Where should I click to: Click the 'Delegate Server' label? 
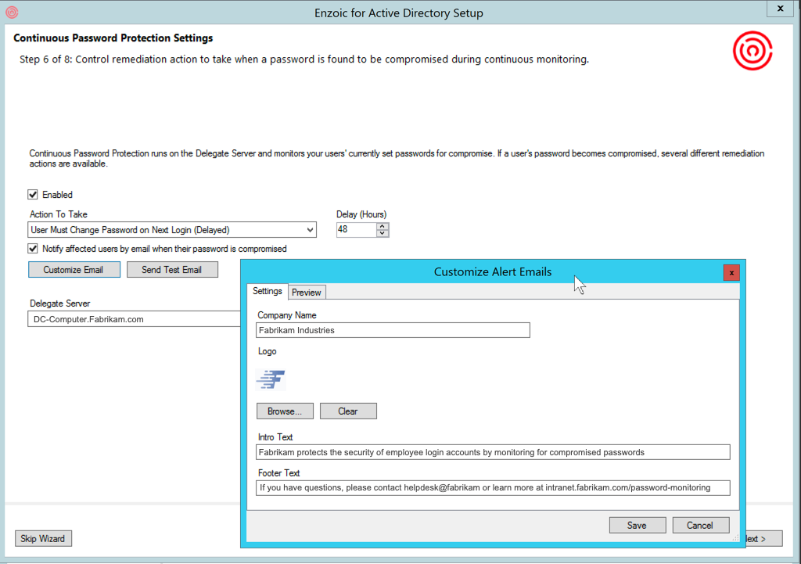(x=59, y=304)
